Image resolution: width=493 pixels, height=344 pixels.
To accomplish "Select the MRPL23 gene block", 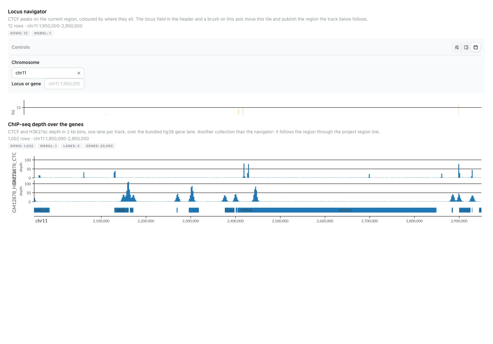I will (42, 210).
